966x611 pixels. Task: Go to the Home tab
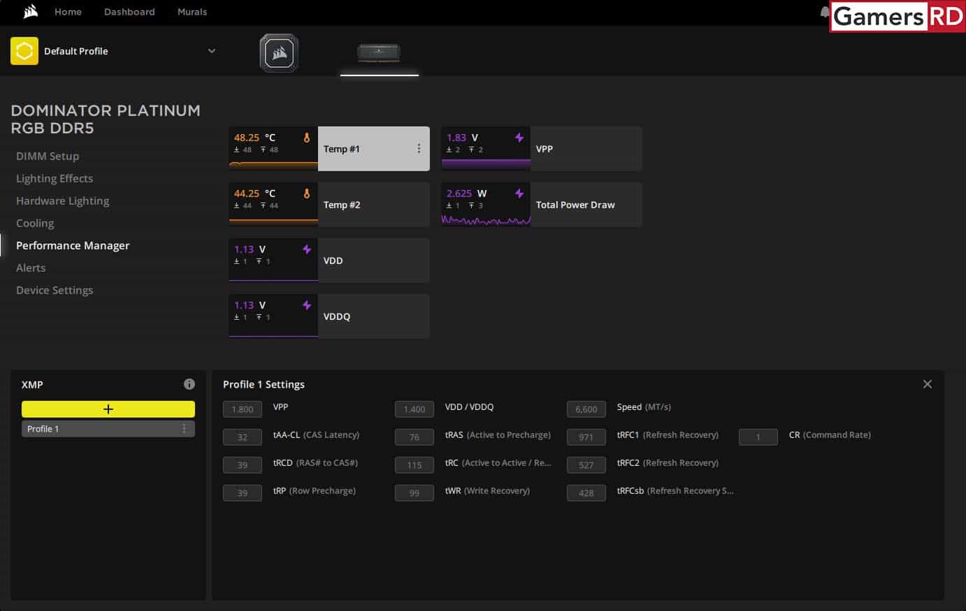[x=68, y=12]
